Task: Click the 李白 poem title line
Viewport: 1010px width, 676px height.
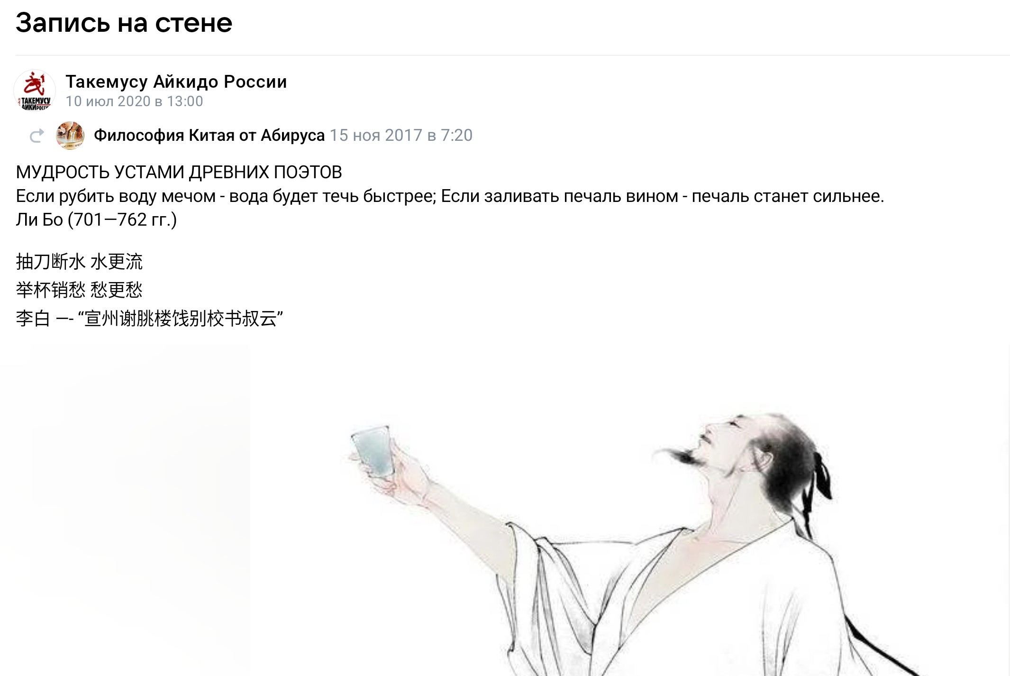Action: 149,318
